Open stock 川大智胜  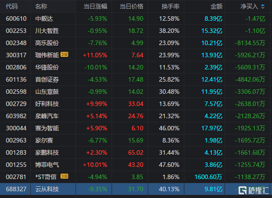(47, 31)
